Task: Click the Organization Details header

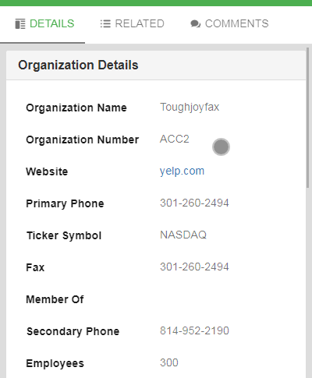Action: [78, 65]
